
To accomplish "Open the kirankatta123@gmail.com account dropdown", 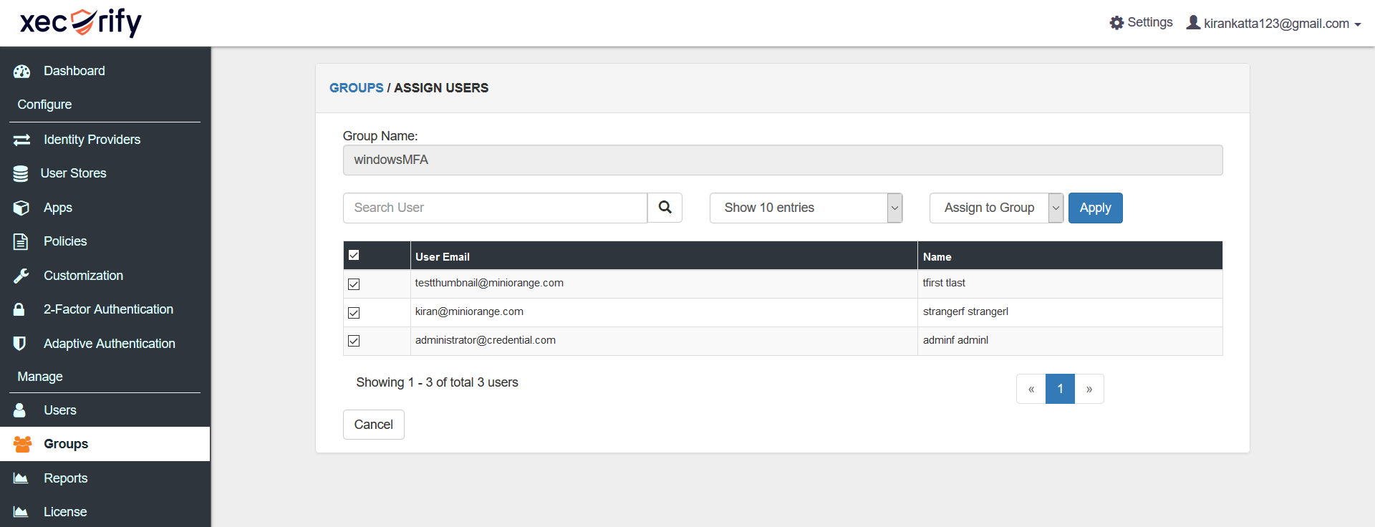I will coord(1274,23).
